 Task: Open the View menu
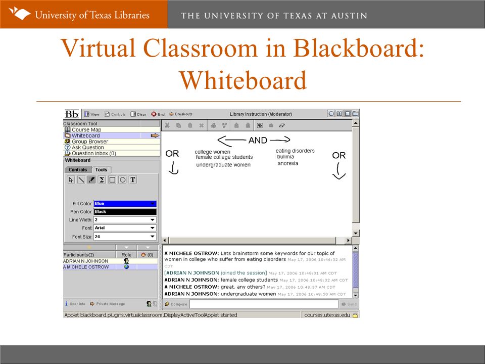tap(91, 114)
